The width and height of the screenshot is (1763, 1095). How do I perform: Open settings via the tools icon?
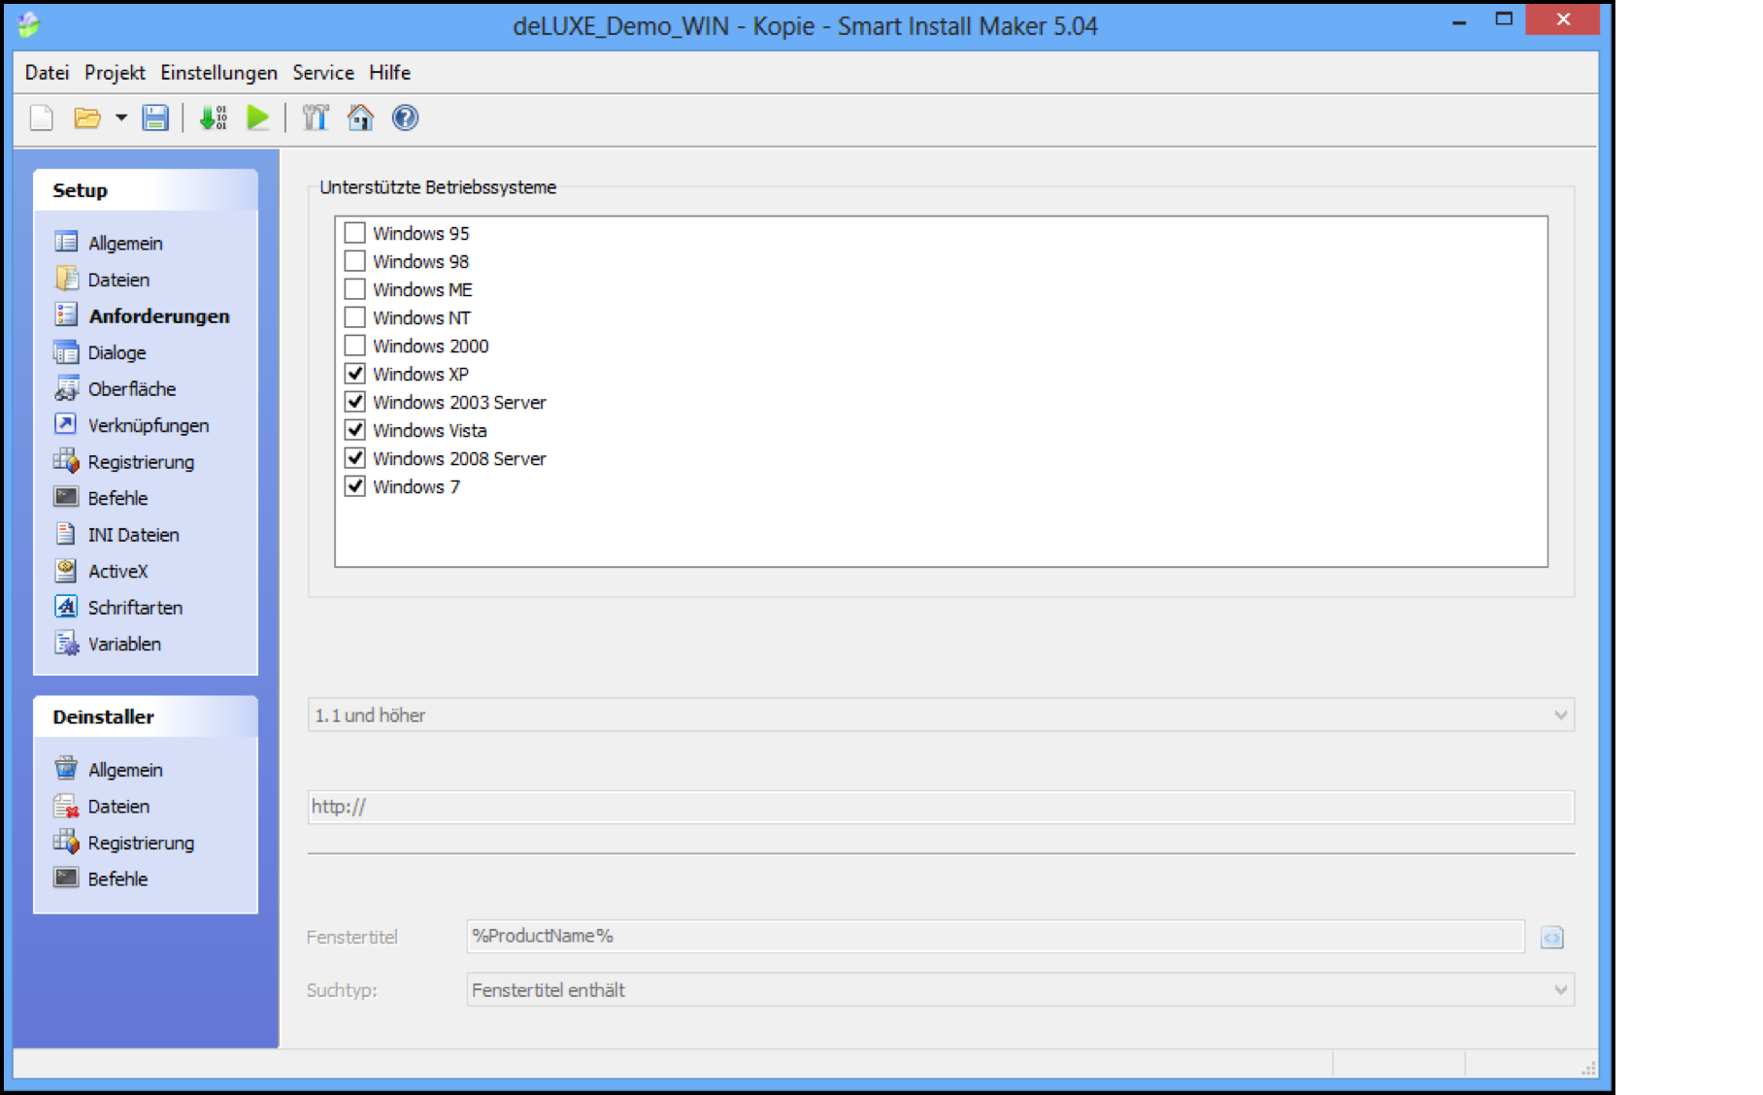click(316, 118)
